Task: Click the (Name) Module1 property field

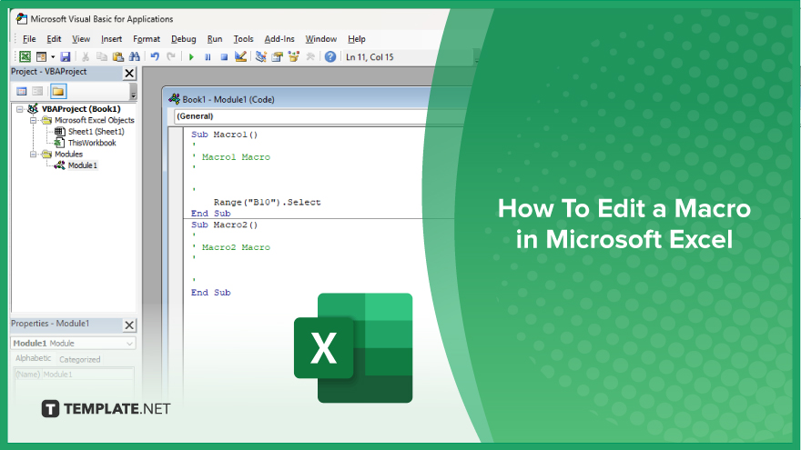Action: coord(73,375)
